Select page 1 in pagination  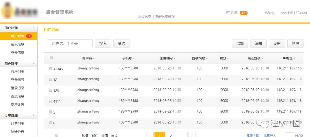click(160, 135)
